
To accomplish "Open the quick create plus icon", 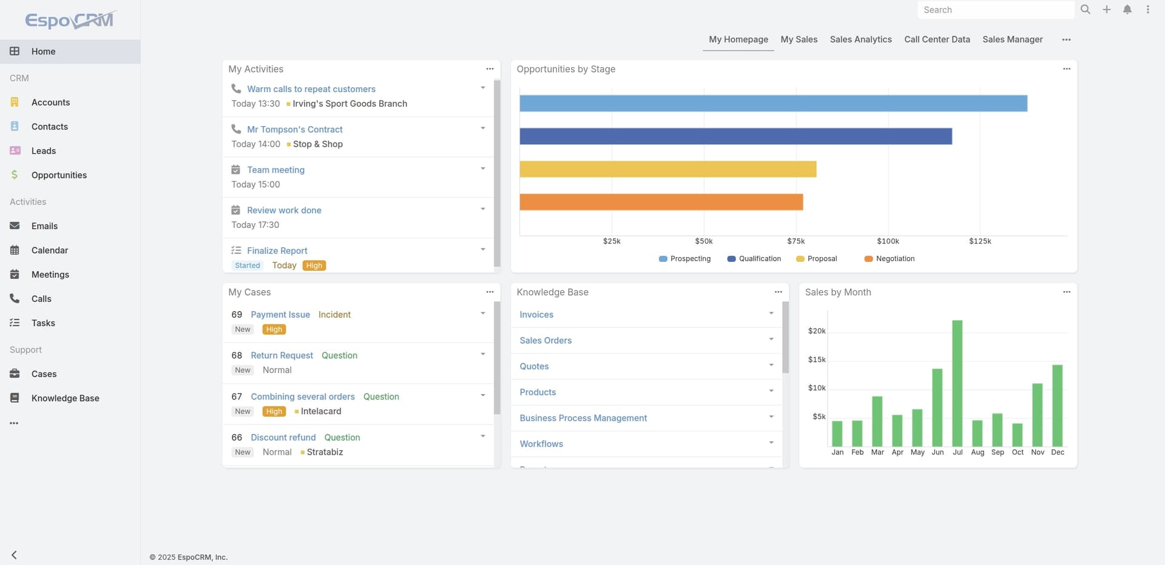I will pyautogui.click(x=1107, y=10).
